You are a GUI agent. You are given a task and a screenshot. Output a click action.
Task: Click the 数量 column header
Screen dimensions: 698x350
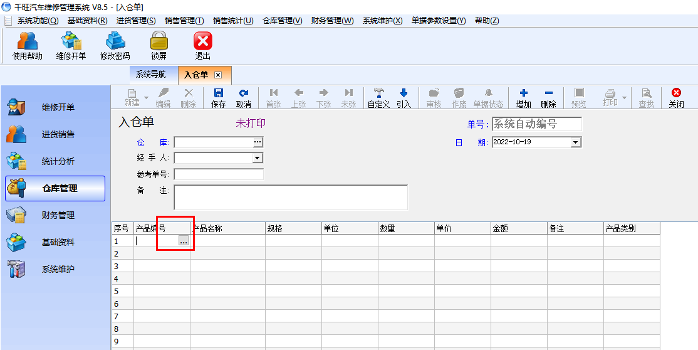tap(407, 229)
